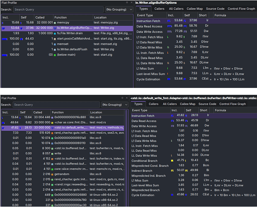Open Control Flow Graph tab in Io.Writer.alignBufferOptions panel
Image resolution: width=257 pixels, height=207 pixels.
coord(242,9)
